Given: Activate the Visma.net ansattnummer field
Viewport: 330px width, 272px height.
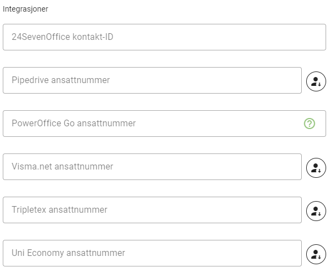Looking at the screenshot, I should tap(152, 167).
